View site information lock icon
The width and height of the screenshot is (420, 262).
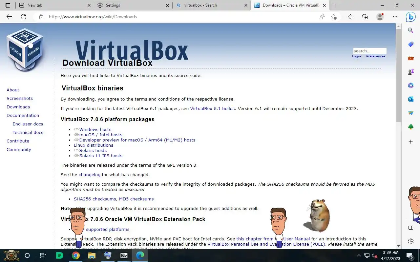point(41,17)
